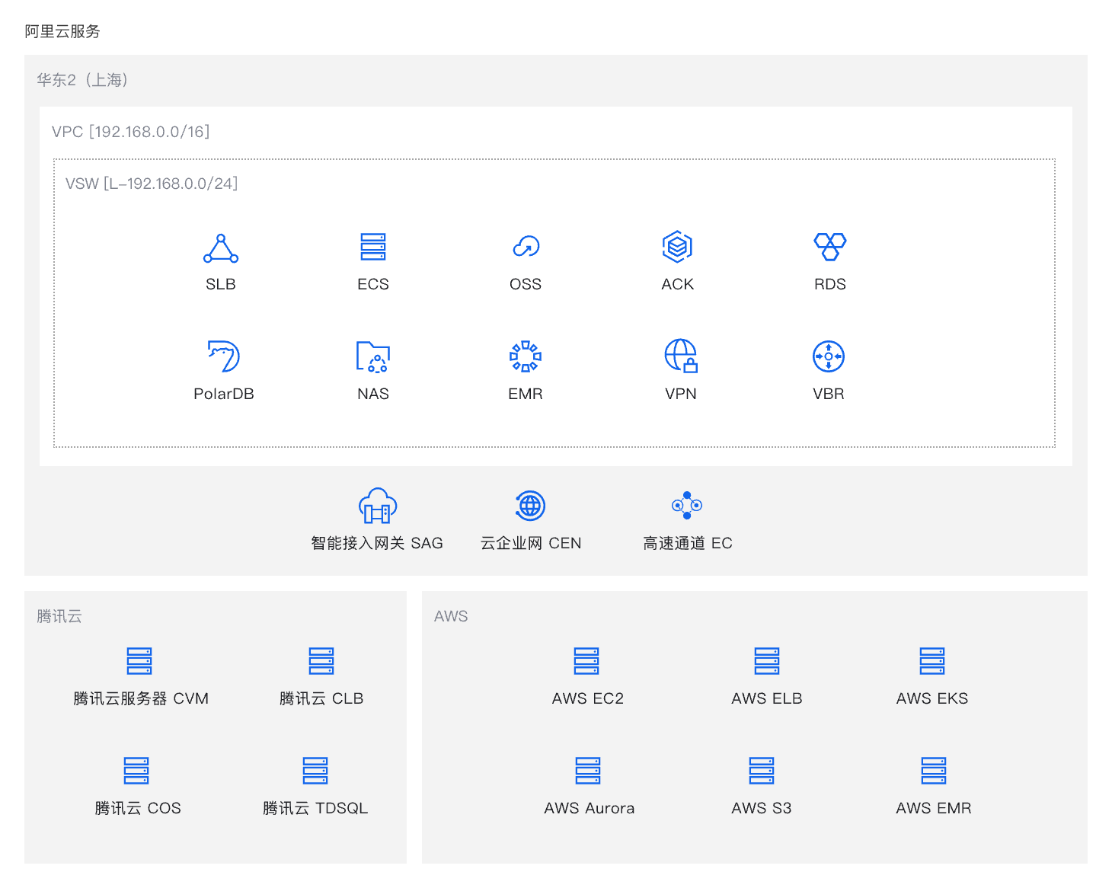Click the PolarDB text label
The height and width of the screenshot is (888, 1112).
224,394
